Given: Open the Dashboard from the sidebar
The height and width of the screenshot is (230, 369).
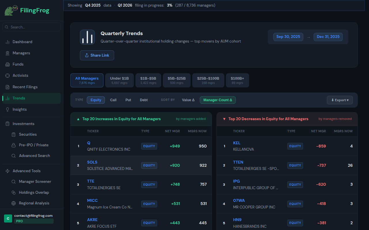Looking at the screenshot, I should point(22,42).
